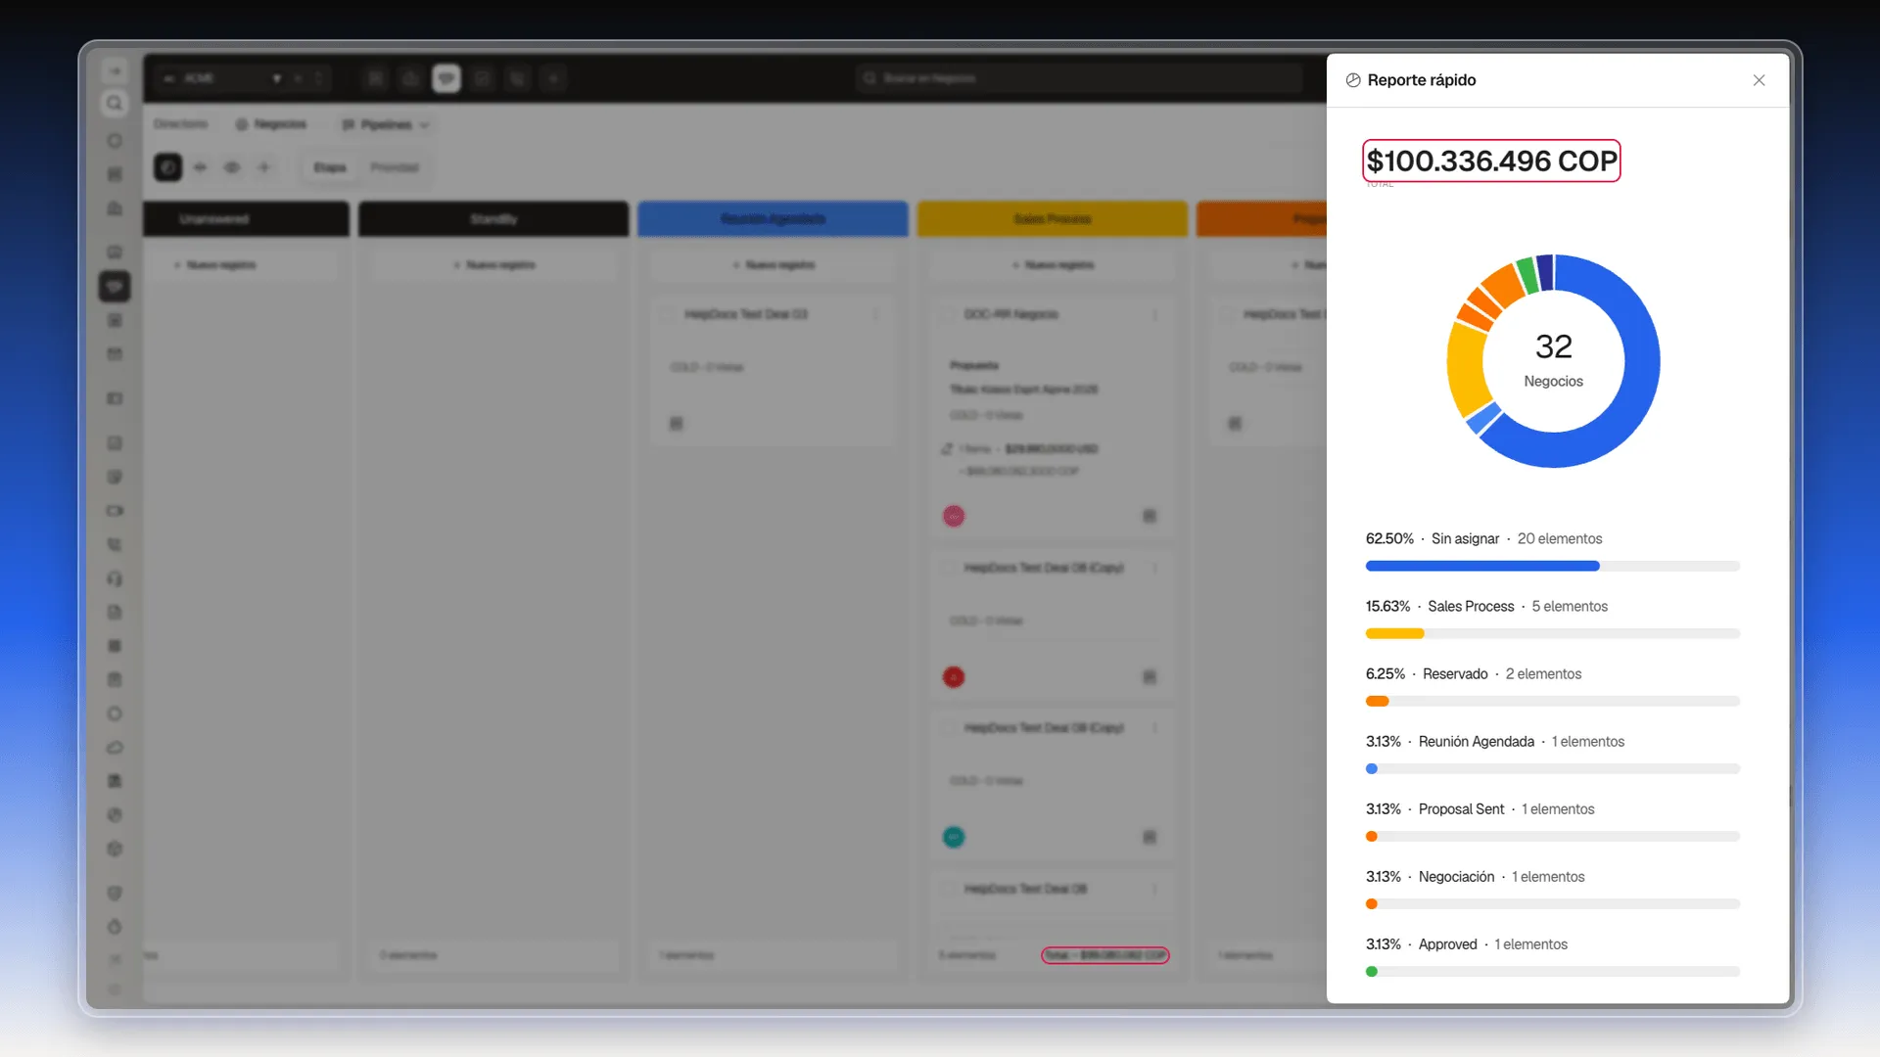Click the Sales Process yellow progress bar

coord(1394,634)
